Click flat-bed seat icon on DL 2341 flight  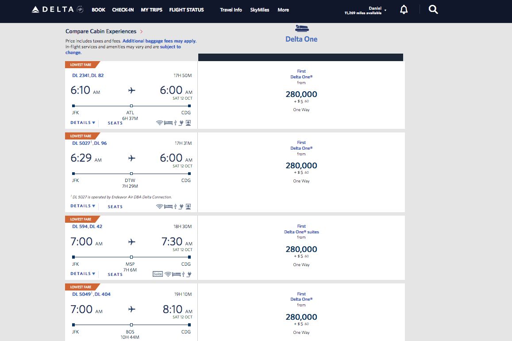(x=168, y=123)
